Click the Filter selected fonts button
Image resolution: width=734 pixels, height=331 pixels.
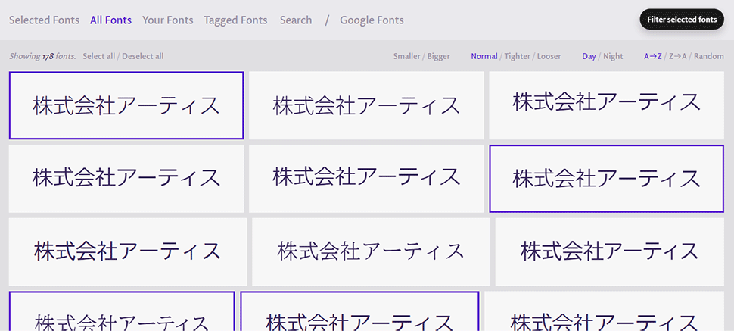[x=682, y=19]
